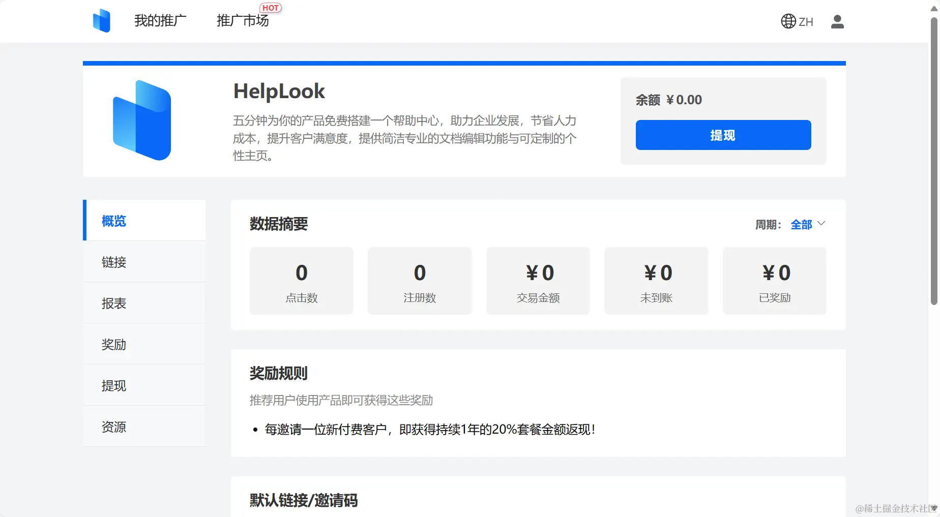
Task: Open the user account profile icon
Action: coord(837,21)
